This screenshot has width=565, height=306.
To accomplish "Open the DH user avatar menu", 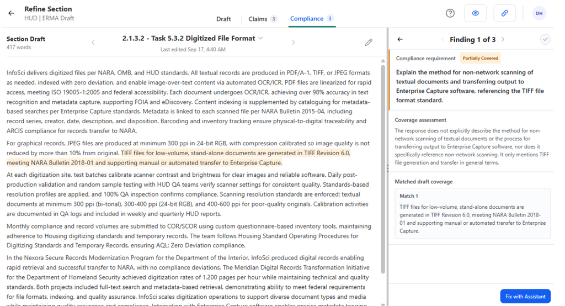I will point(539,13).
